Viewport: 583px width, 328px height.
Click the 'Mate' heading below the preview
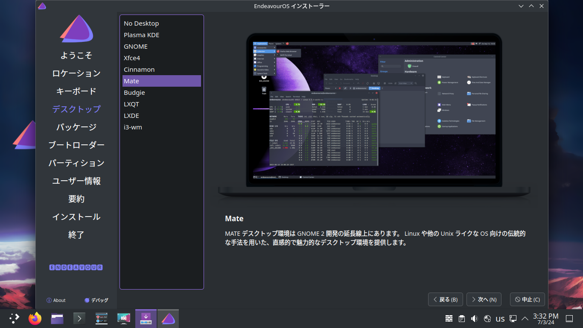pos(234,219)
